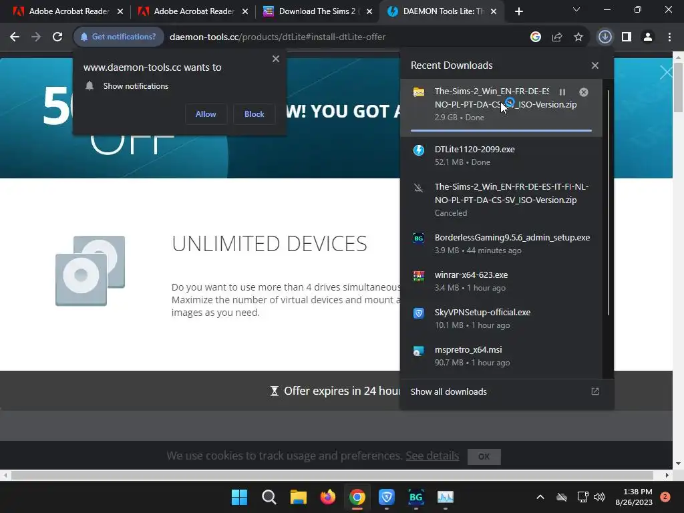This screenshot has width=684, height=513.
Task: Open Borderless Gaming from the taskbar
Action: 415,497
